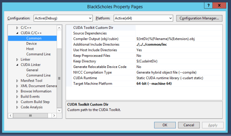This screenshot has width=231, height=136.
Task: Select General under CUDA Linker
Action: click(32, 70)
